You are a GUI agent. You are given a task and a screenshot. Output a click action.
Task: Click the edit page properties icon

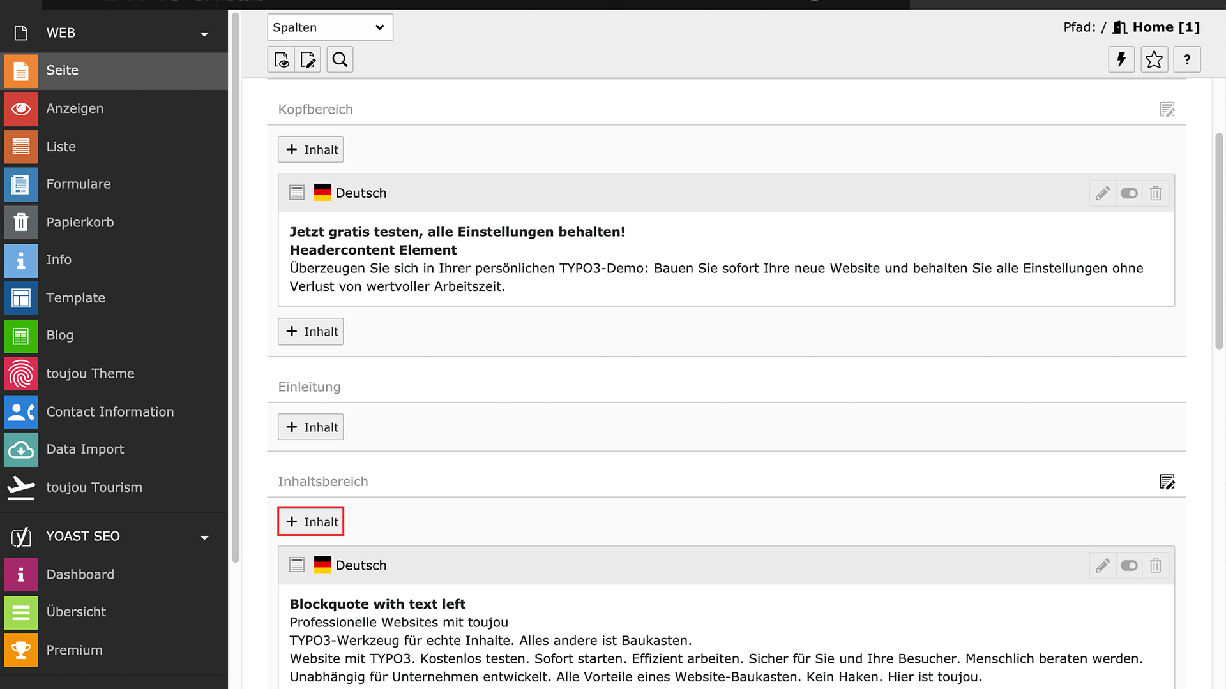coord(308,60)
